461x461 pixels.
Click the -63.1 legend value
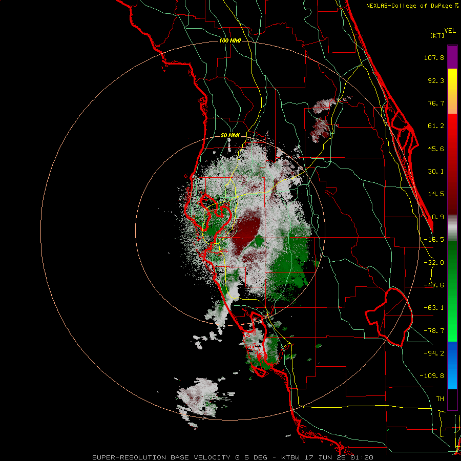434,308
